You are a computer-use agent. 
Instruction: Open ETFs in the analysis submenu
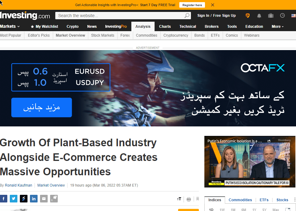coord(215,35)
